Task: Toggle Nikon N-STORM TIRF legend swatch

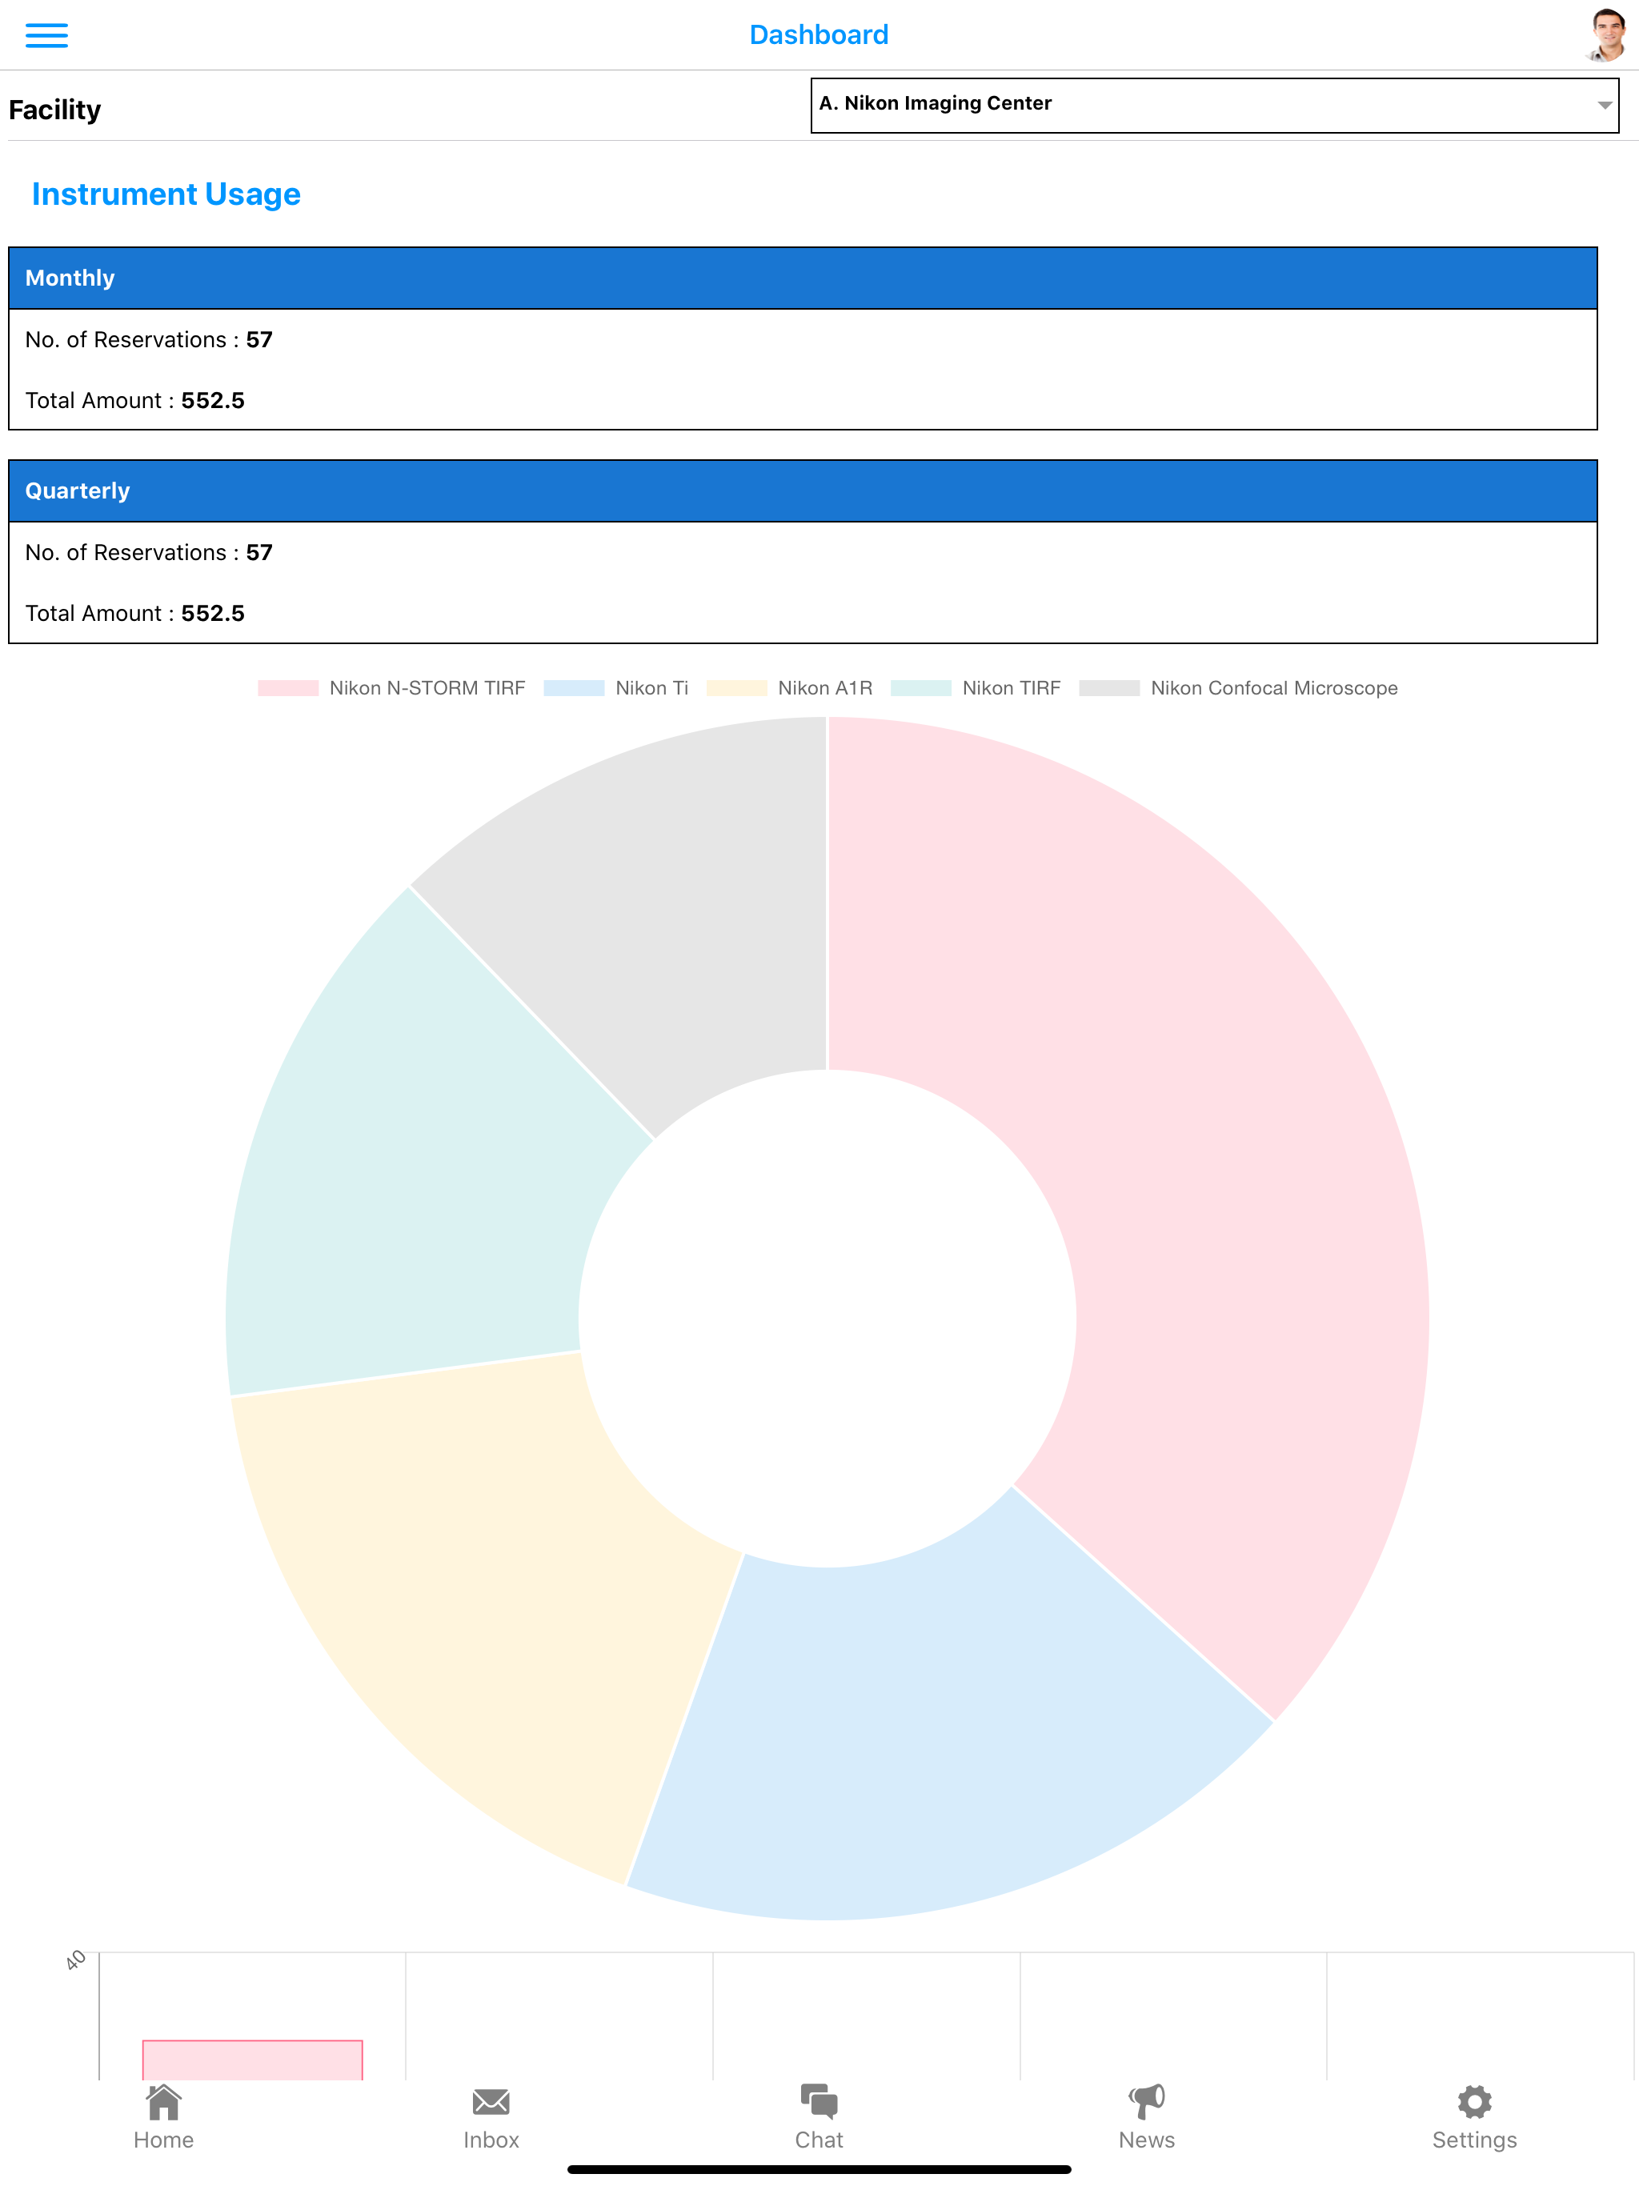Action: (287, 688)
